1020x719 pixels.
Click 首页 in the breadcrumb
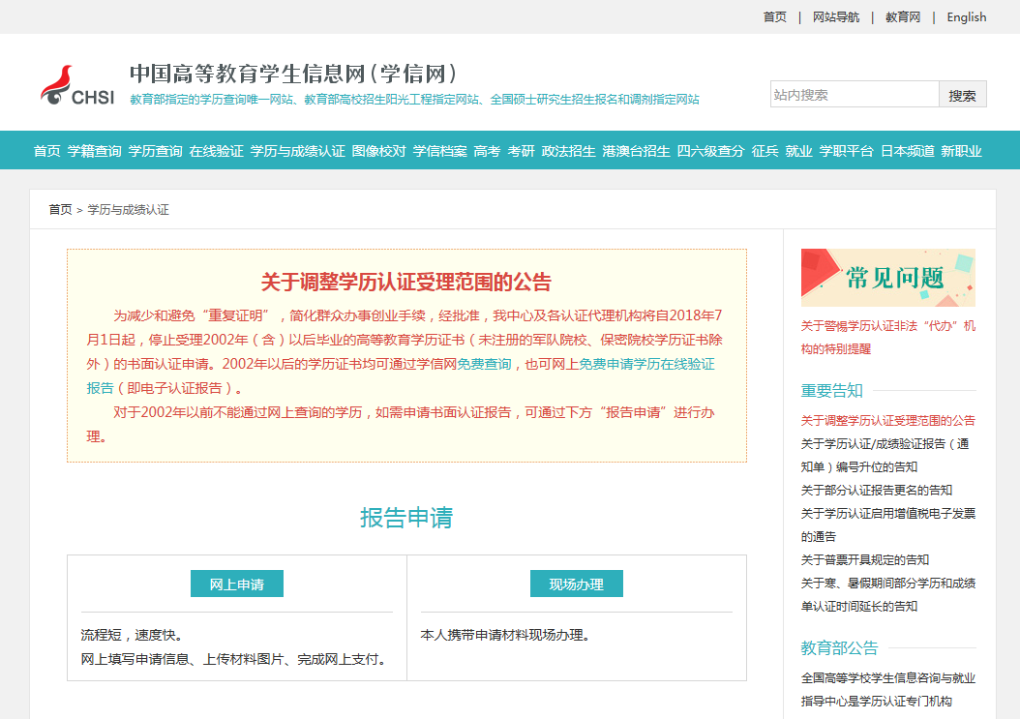pyautogui.click(x=61, y=210)
